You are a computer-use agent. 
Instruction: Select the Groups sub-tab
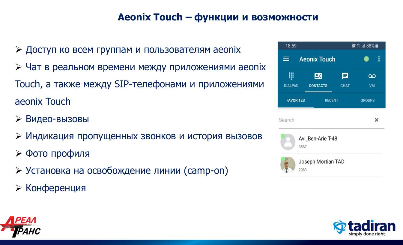click(367, 100)
